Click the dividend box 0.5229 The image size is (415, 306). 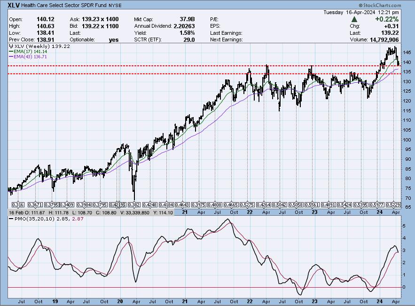[393, 204]
